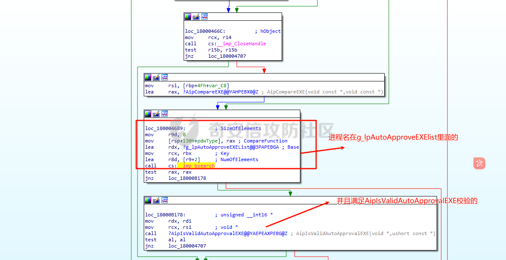Click the highlighted __imp_bsearch call
Image resolution: width=506 pixels, height=260 pixels.
tap(196, 166)
